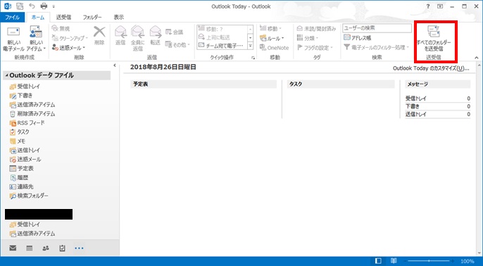Click the 100% zoom level

click(x=467, y=261)
